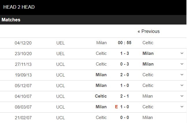Click the 2 - 0 score on 19/09/13
Viewport: 187px width, 123px height.
pyautogui.click(x=125, y=75)
